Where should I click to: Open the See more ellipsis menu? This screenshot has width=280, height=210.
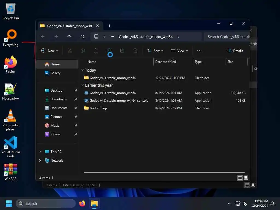199,51
